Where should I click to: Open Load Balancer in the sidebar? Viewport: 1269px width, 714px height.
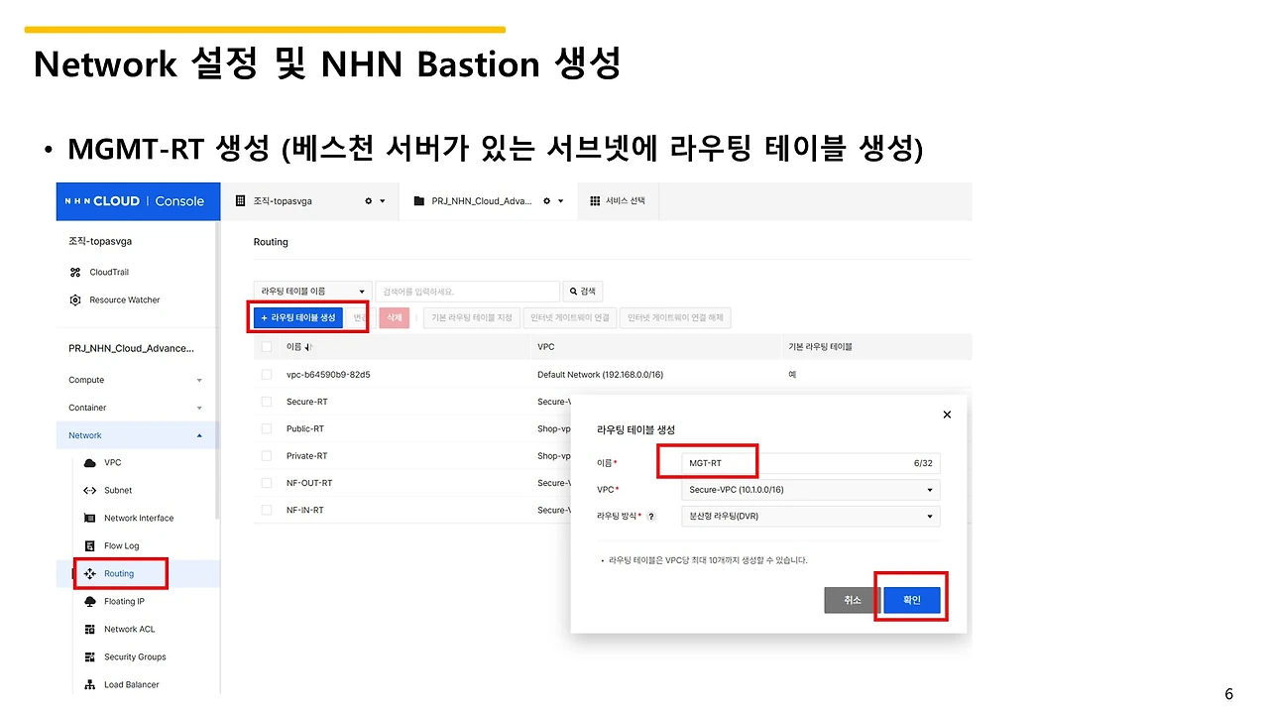tap(131, 684)
